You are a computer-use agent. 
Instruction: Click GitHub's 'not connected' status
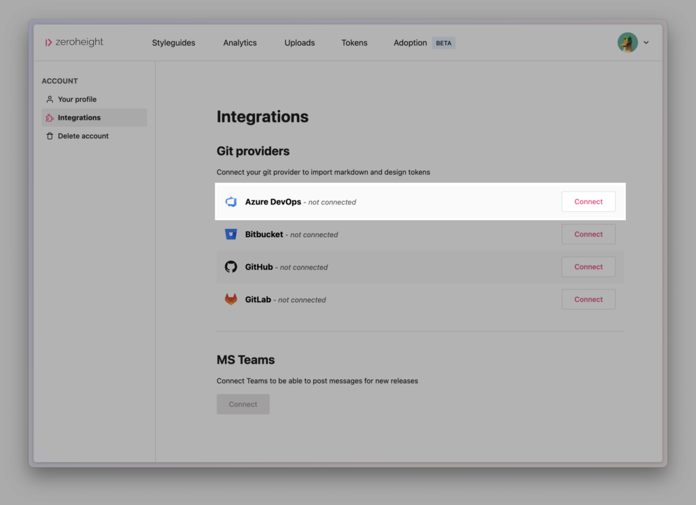pos(304,267)
